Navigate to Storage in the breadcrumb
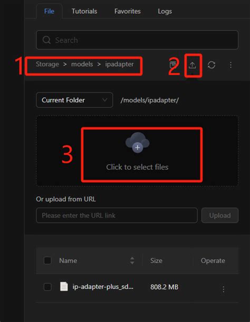Image resolution: width=250 pixels, height=322 pixels. (x=47, y=64)
